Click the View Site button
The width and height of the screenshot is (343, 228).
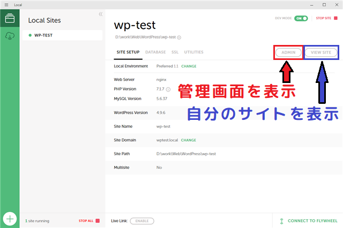click(321, 52)
